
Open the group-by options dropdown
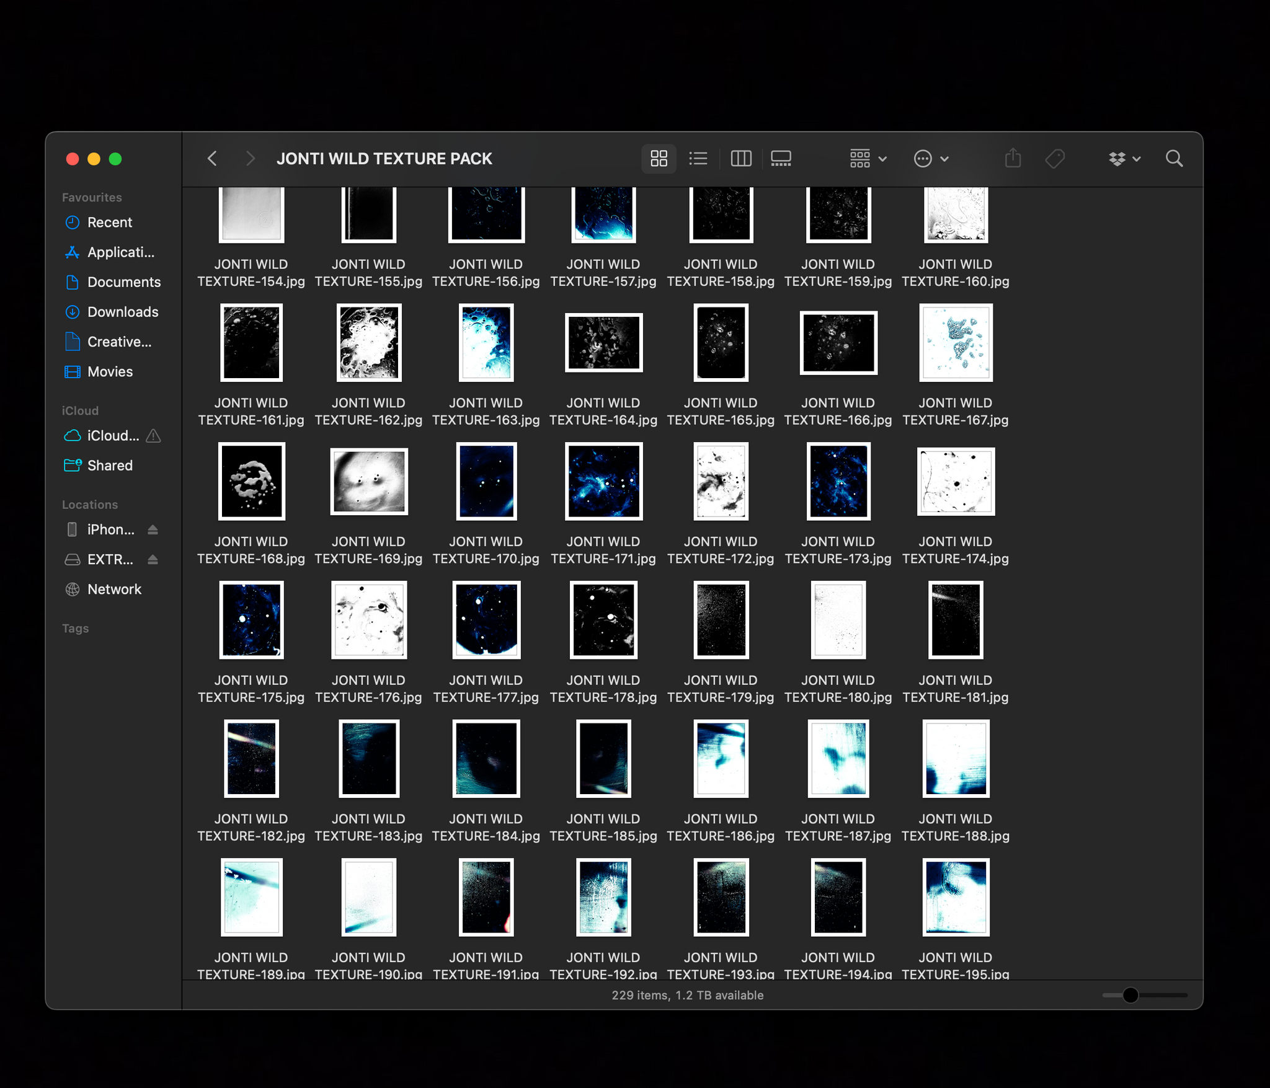coord(868,159)
